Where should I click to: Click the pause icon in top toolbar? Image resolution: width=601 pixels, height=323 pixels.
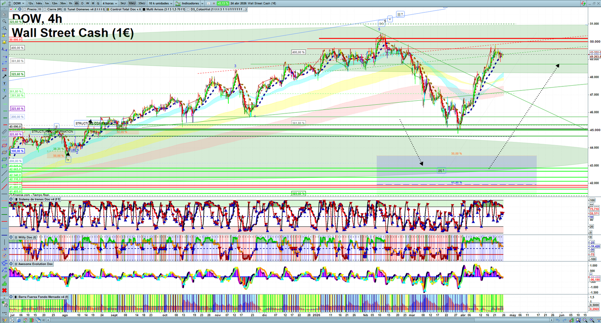tap(208, 3)
